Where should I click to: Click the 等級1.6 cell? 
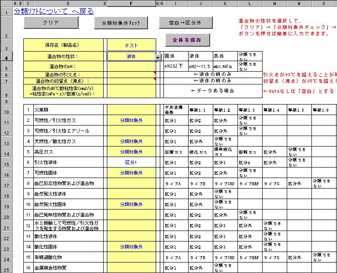pos(324,110)
